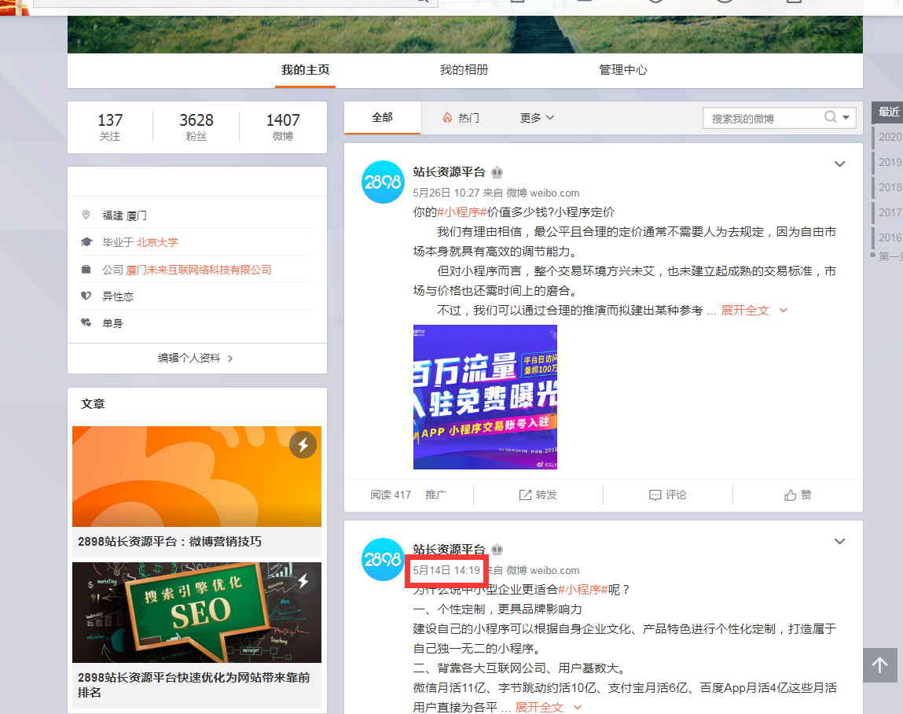The height and width of the screenshot is (714, 903).
Task: Click 编辑个人资料 link
Action: click(196, 358)
